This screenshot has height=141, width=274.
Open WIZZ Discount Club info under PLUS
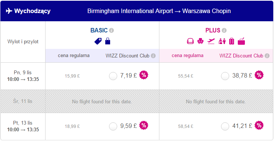(267, 56)
